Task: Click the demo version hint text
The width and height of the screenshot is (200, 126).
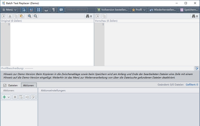Action: [x=98, y=76]
